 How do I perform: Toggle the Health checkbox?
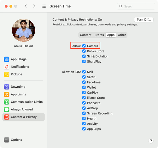click(x=84, y=118)
